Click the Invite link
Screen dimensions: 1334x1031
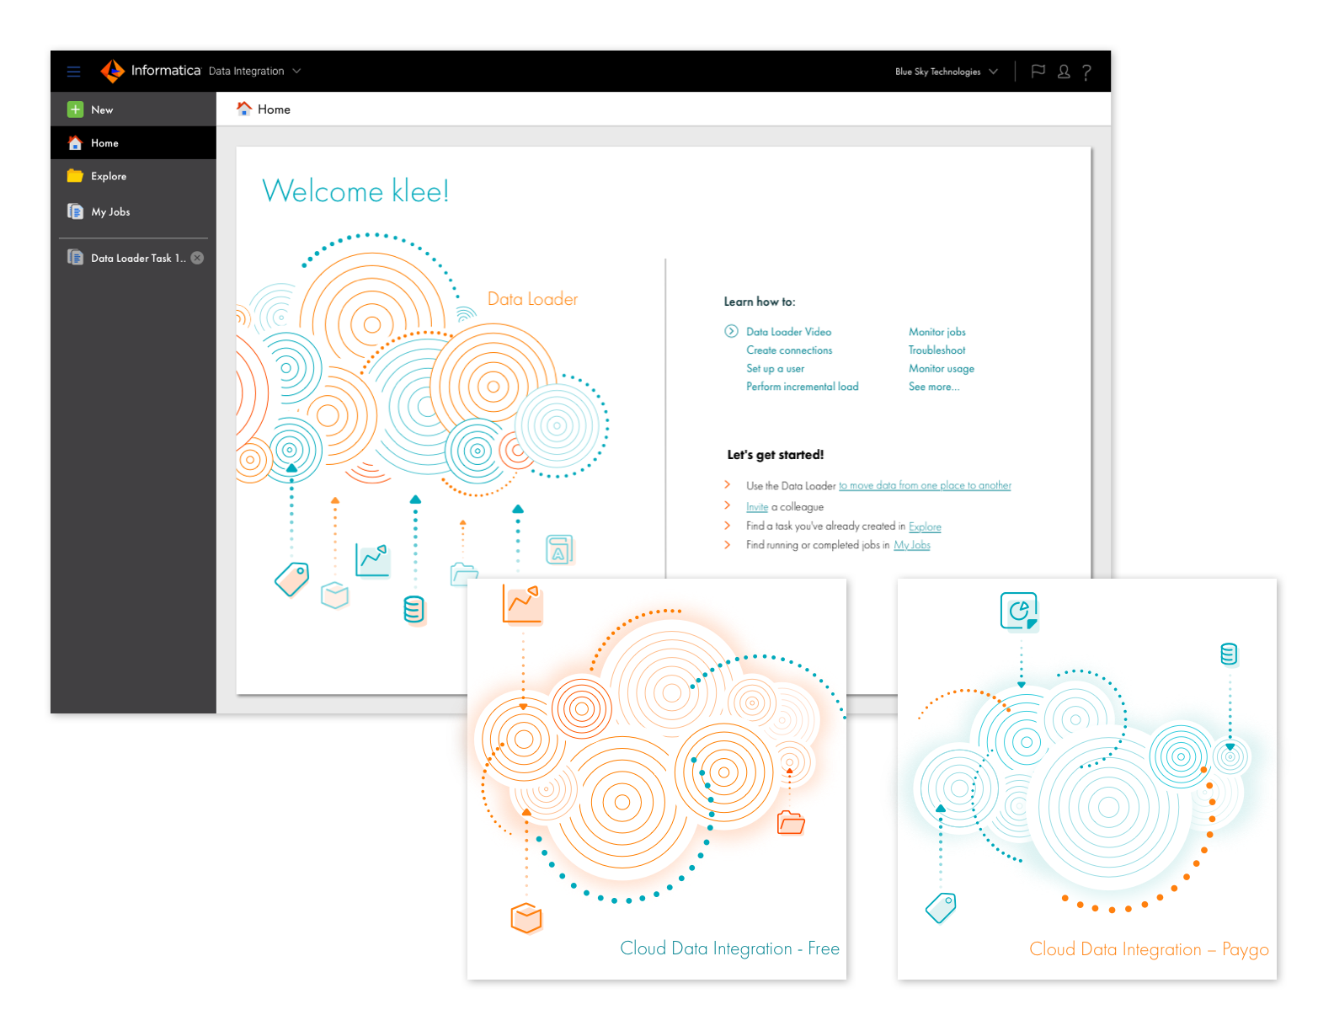coord(756,507)
